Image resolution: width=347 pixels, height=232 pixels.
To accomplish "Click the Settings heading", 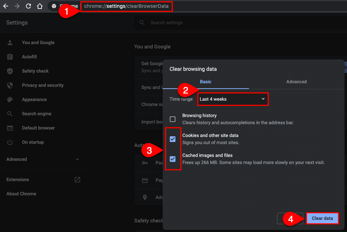I will [x=17, y=23].
